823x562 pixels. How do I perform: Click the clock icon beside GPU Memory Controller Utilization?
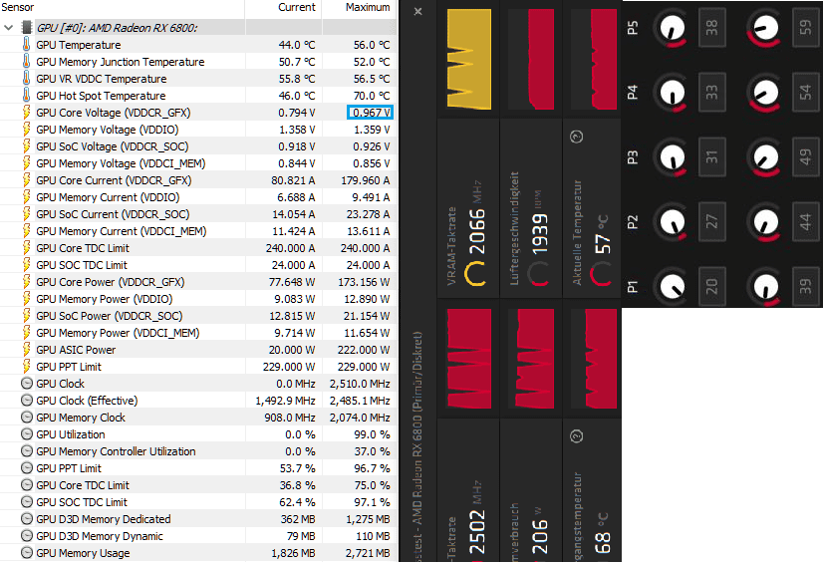coord(27,450)
